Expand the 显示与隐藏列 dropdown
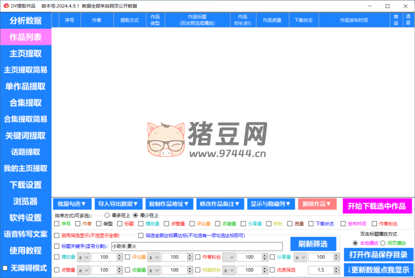The height and width of the screenshot is (278, 415). coord(271,204)
